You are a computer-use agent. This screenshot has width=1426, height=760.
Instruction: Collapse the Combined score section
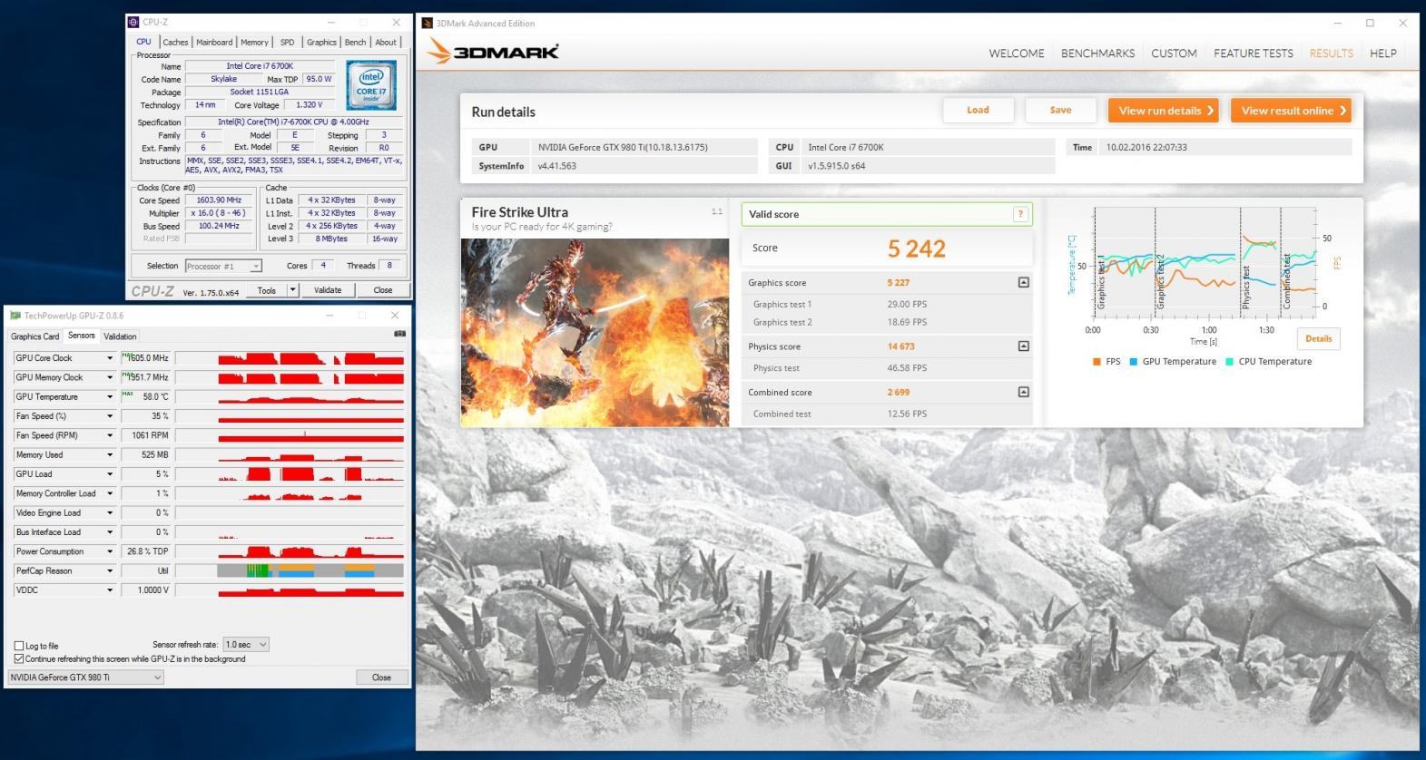point(1023,392)
